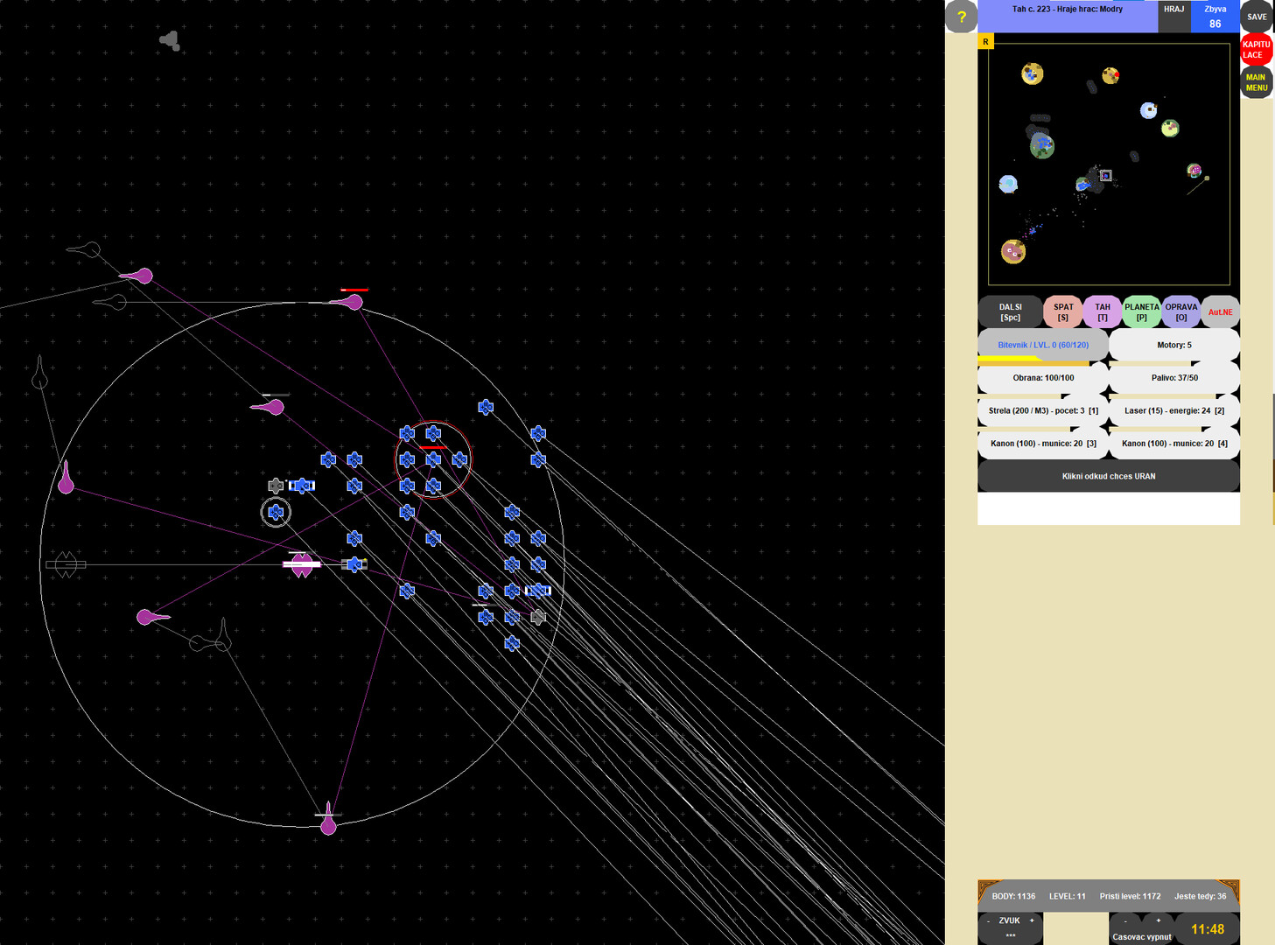Open the PLANETA [P] menu
This screenshot has height=945, width=1275.
tap(1141, 311)
